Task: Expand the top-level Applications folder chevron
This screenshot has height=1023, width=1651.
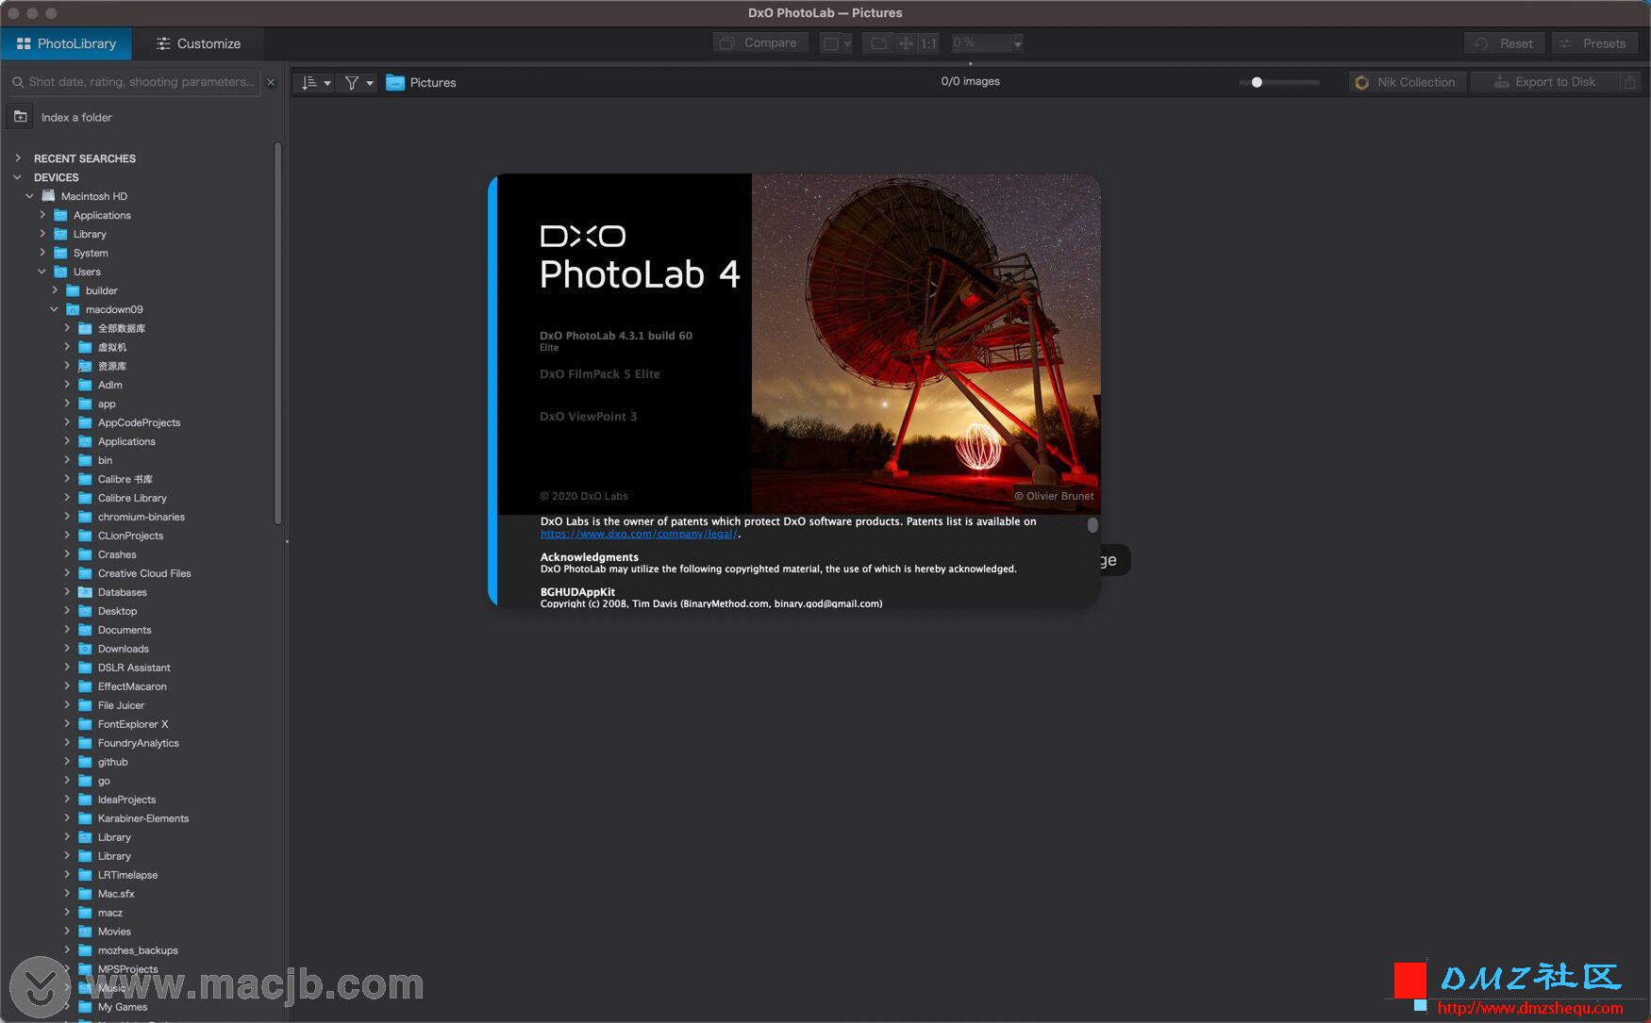Action: 42,215
